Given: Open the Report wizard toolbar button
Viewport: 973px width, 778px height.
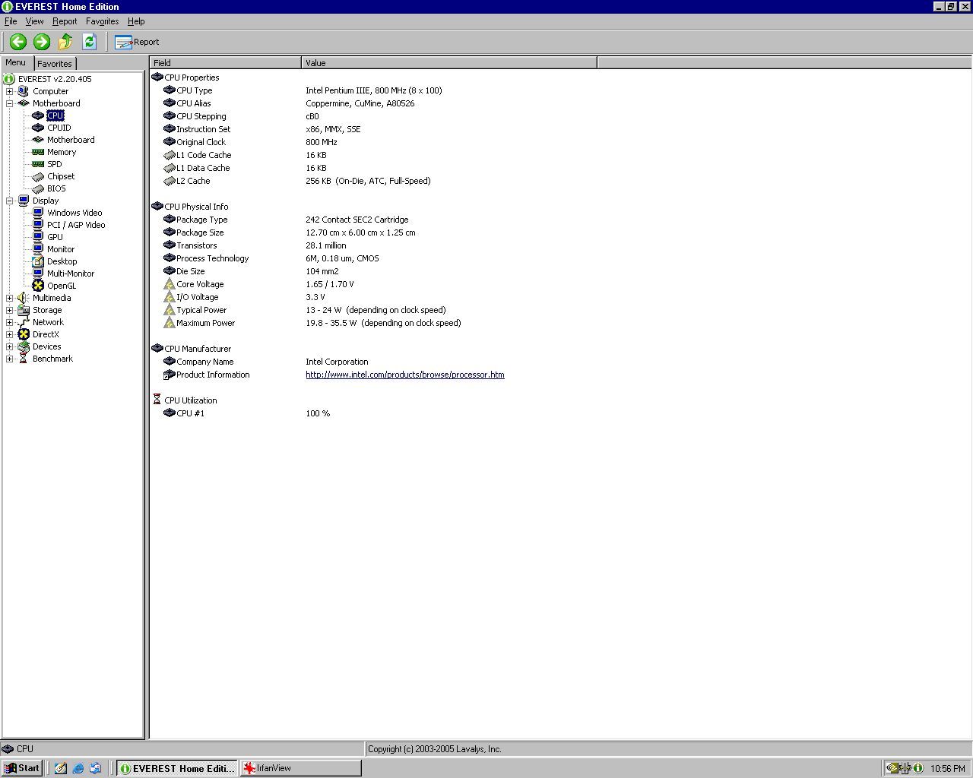Looking at the screenshot, I should click(138, 42).
